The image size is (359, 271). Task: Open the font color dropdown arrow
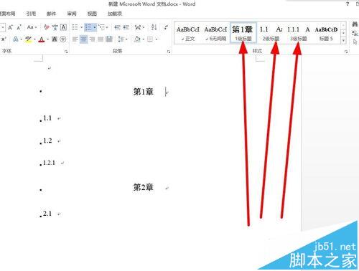click(x=48, y=39)
